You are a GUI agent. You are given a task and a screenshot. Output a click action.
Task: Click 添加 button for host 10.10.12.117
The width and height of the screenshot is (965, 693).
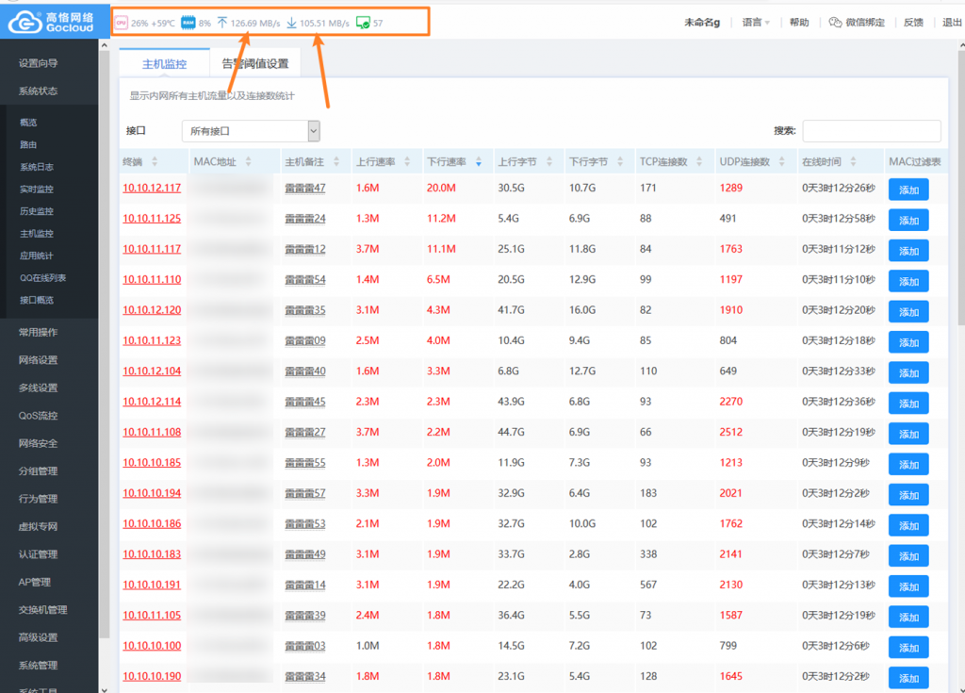[x=908, y=190]
